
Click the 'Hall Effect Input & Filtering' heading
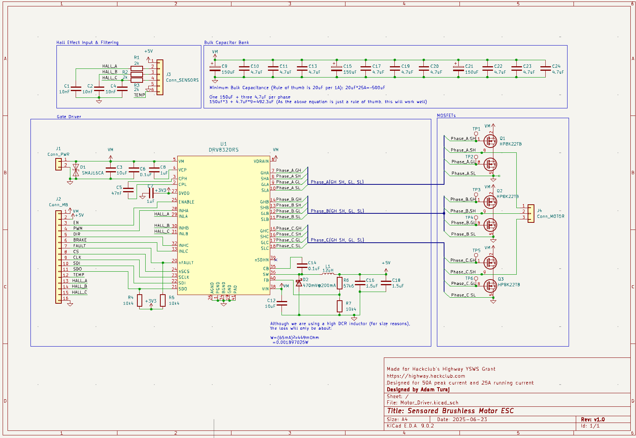click(x=87, y=43)
